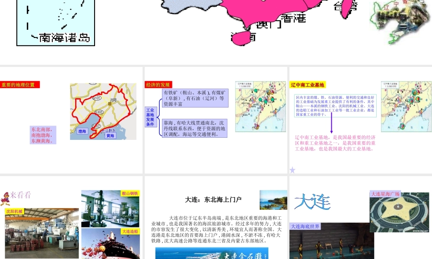Select the 东北南部,南抱渤海 text box
432x259 pixels.
pos(43,135)
